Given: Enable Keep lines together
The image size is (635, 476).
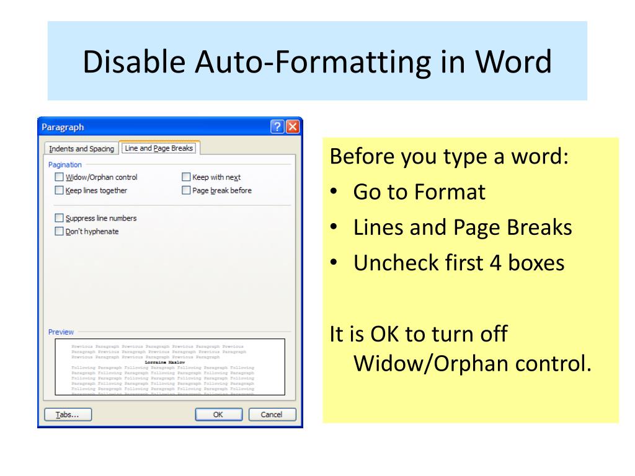Looking at the screenshot, I should [x=59, y=190].
